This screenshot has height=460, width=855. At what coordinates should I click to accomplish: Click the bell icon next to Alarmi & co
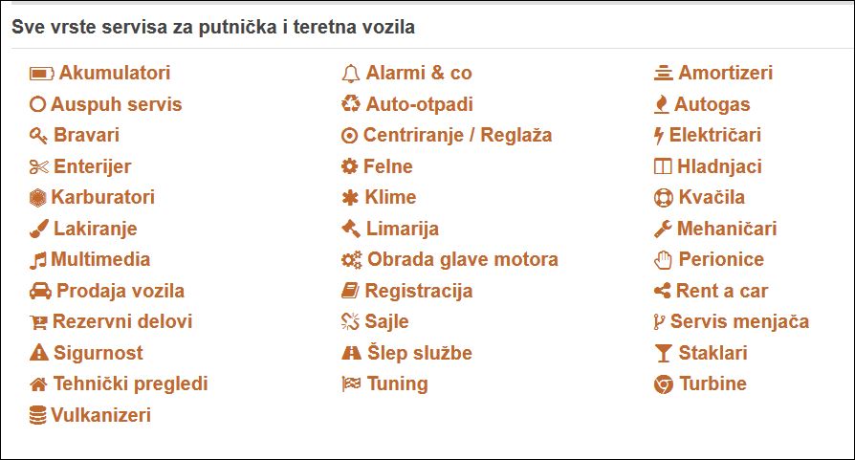click(x=351, y=74)
